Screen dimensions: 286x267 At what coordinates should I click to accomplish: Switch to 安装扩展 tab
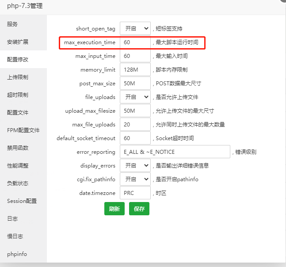point(18,42)
